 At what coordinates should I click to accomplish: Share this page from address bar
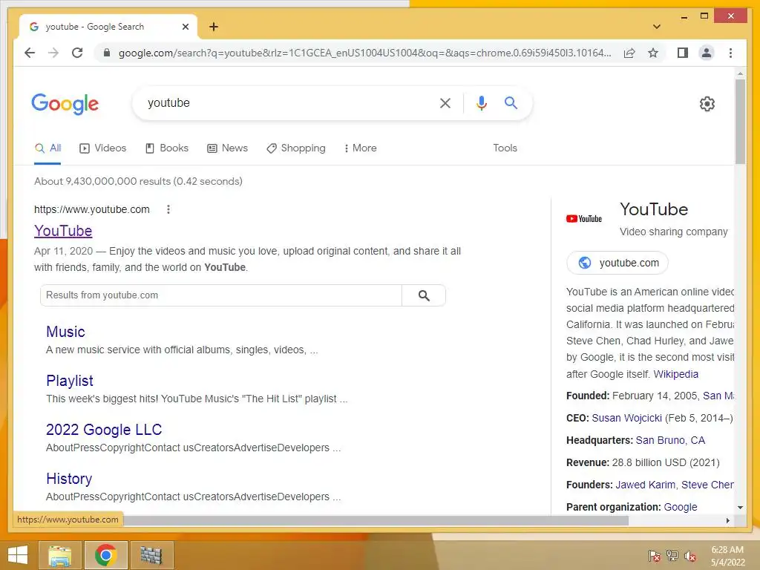coord(629,53)
